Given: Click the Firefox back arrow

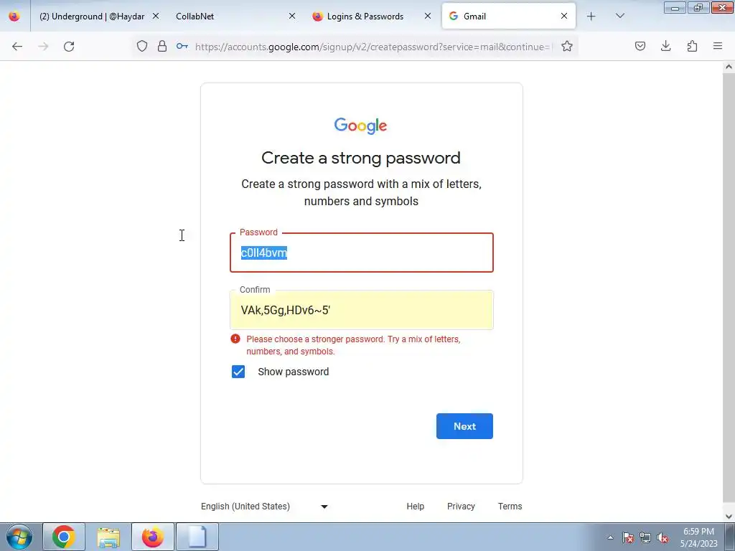Looking at the screenshot, I should click(x=17, y=47).
